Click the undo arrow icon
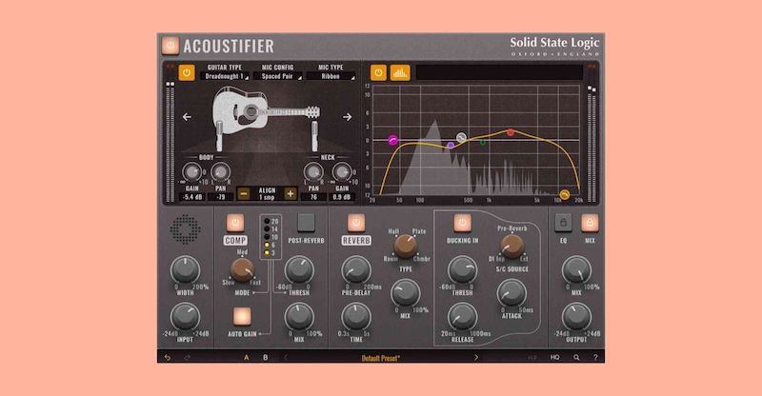 (x=168, y=358)
